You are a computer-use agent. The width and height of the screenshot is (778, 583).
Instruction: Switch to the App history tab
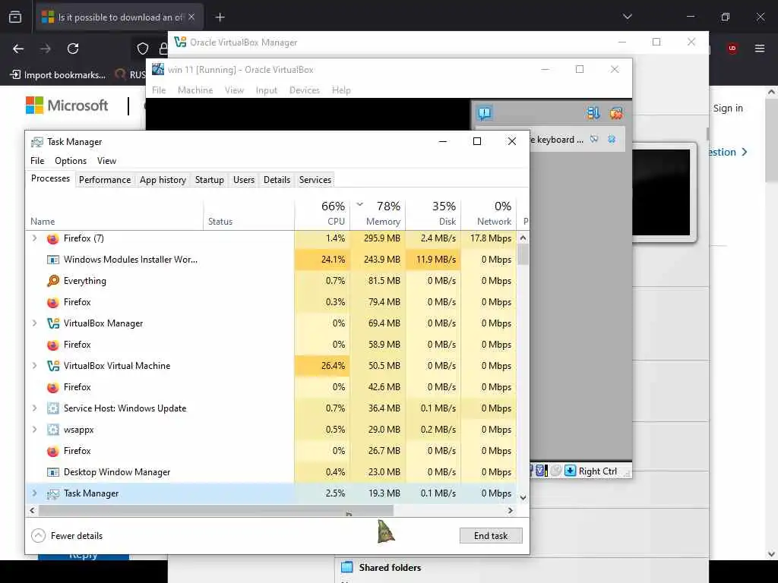click(x=163, y=179)
